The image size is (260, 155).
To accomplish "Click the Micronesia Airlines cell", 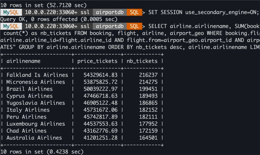I will (x=36, y=82).
